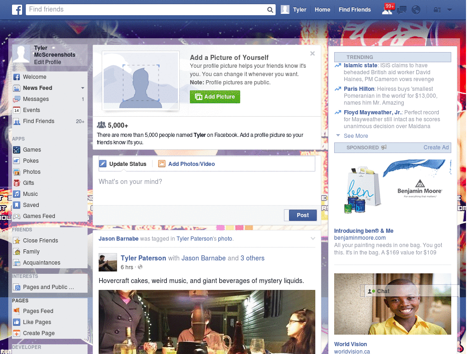This screenshot has width=472, height=354.
Task: Click the Games app icon
Action: pos(17,150)
